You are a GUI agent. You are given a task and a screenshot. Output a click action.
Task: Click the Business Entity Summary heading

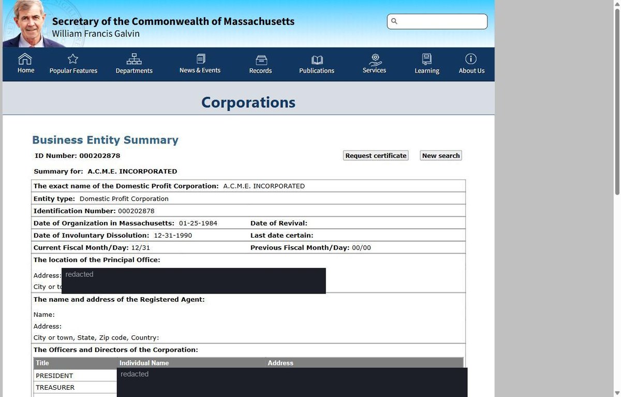(105, 140)
